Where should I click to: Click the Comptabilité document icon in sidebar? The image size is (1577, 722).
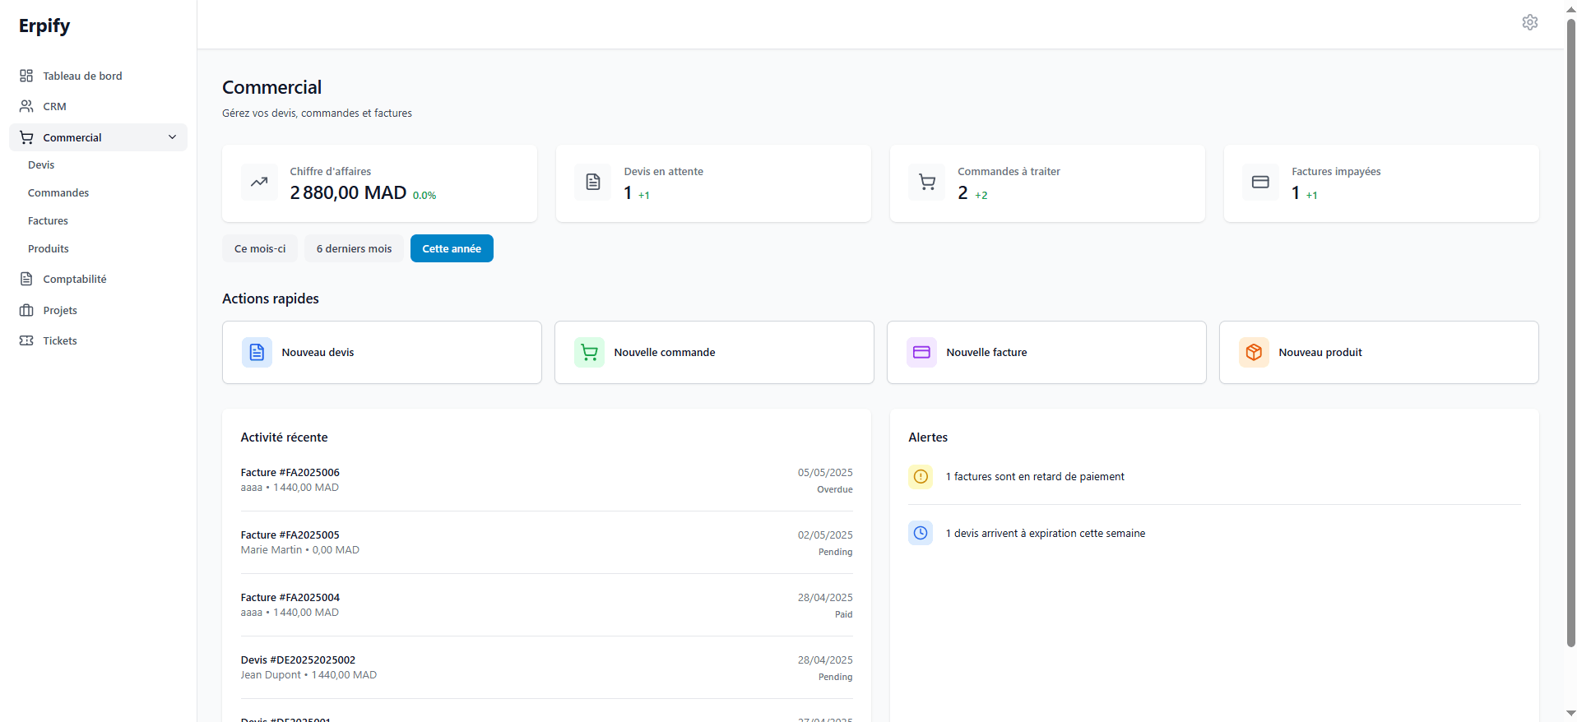[x=26, y=279]
